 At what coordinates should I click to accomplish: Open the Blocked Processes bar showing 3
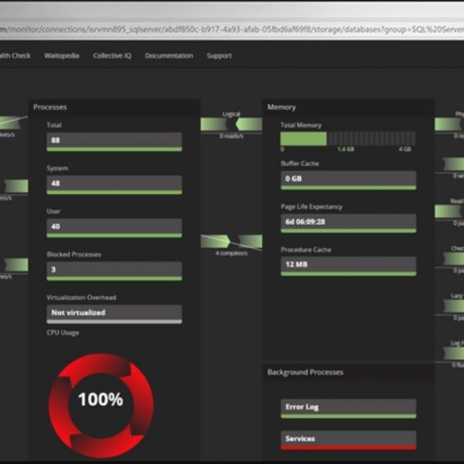click(114, 271)
